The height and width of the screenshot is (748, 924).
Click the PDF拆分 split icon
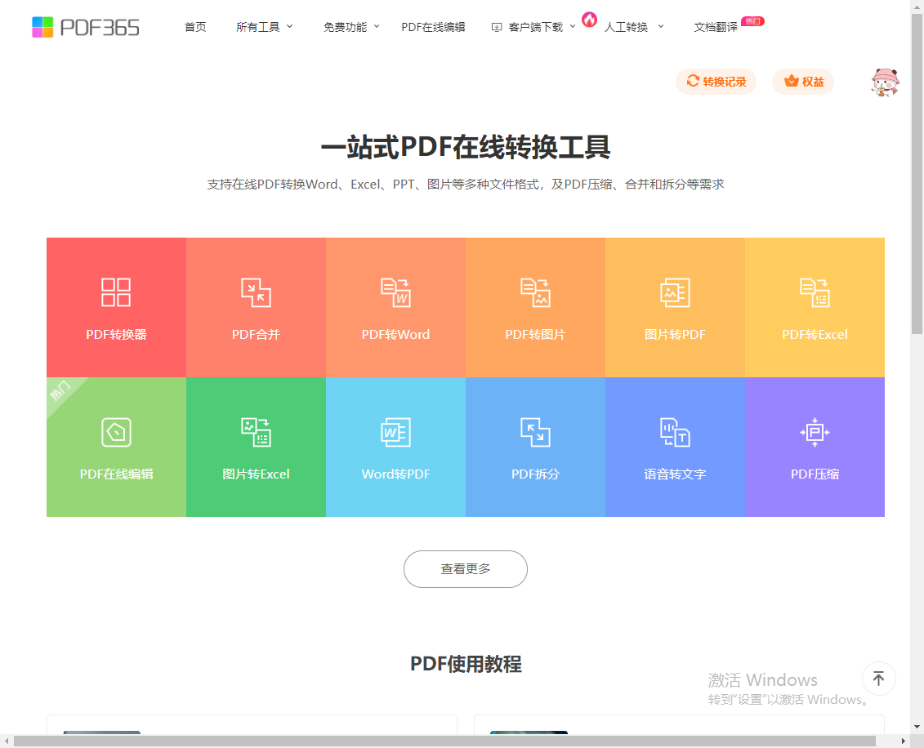[535, 432]
